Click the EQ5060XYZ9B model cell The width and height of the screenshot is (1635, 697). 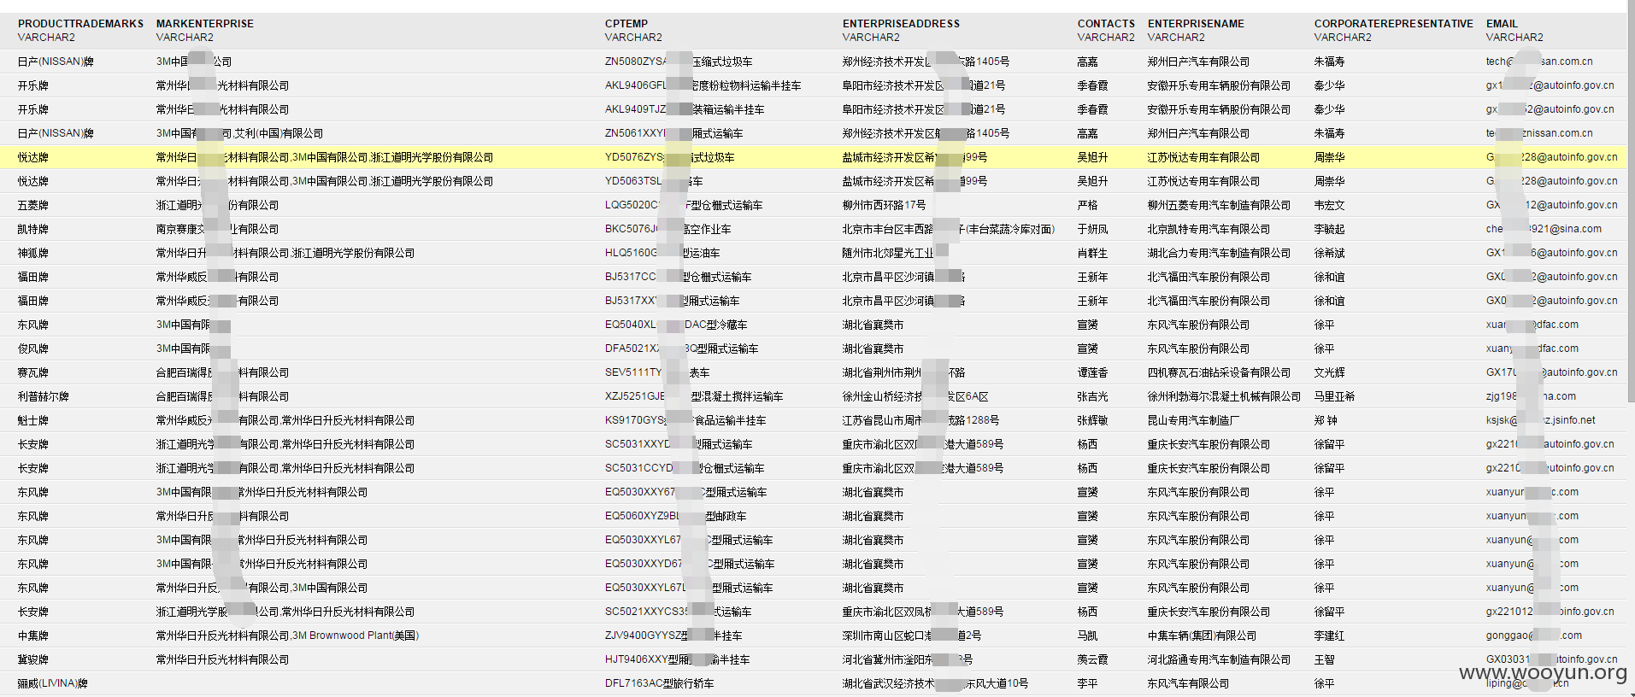point(675,516)
